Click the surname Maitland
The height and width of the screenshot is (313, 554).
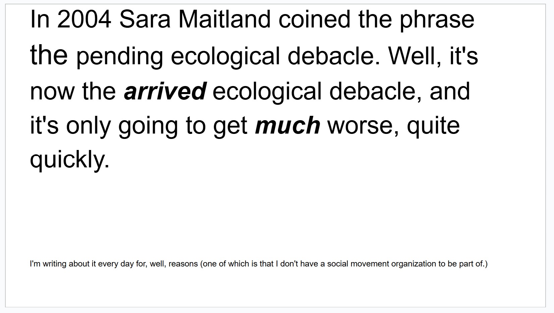(x=224, y=19)
